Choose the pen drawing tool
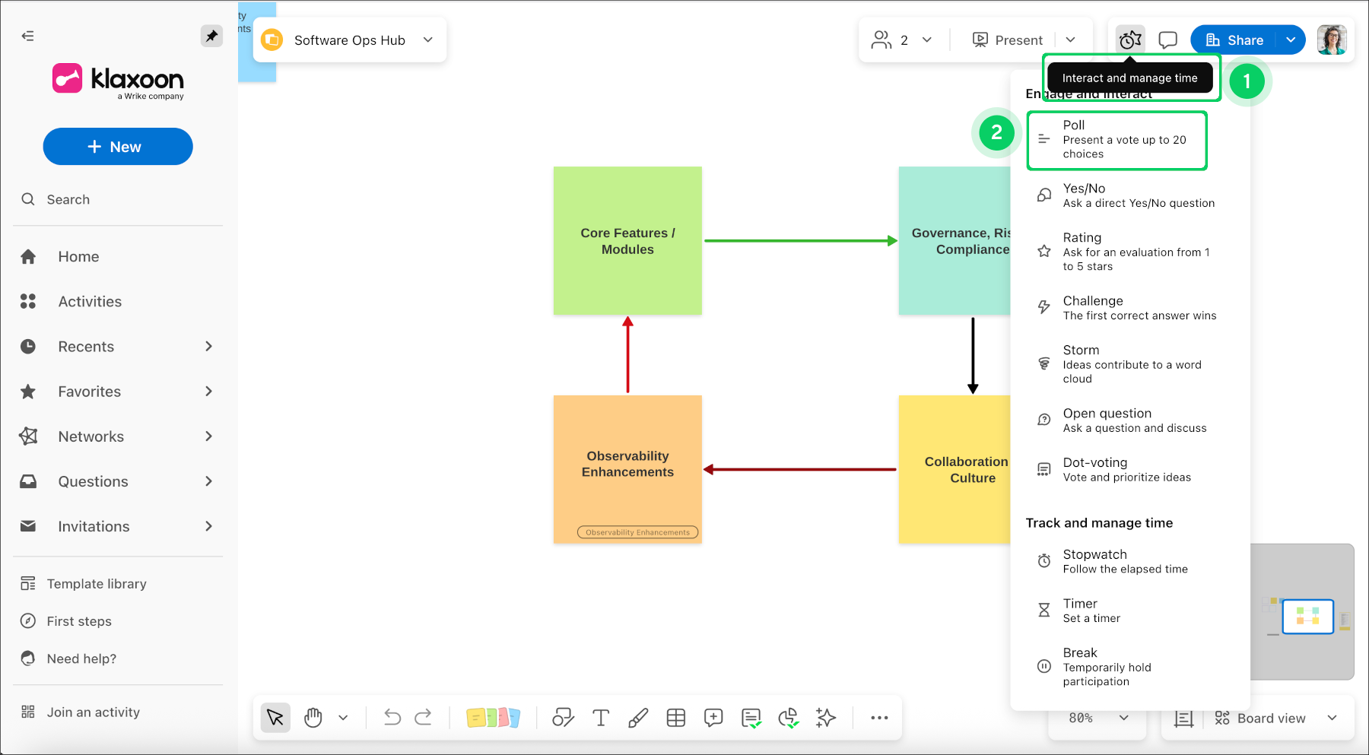The width and height of the screenshot is (1369, 755). pos(638,718)
